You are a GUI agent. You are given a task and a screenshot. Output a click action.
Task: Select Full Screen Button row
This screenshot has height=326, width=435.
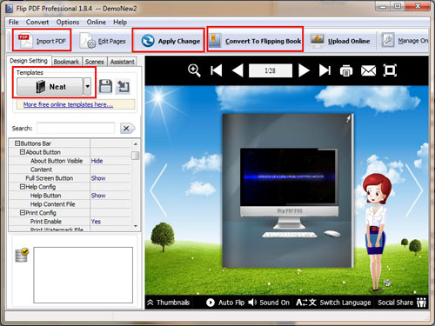click(70, 178)
